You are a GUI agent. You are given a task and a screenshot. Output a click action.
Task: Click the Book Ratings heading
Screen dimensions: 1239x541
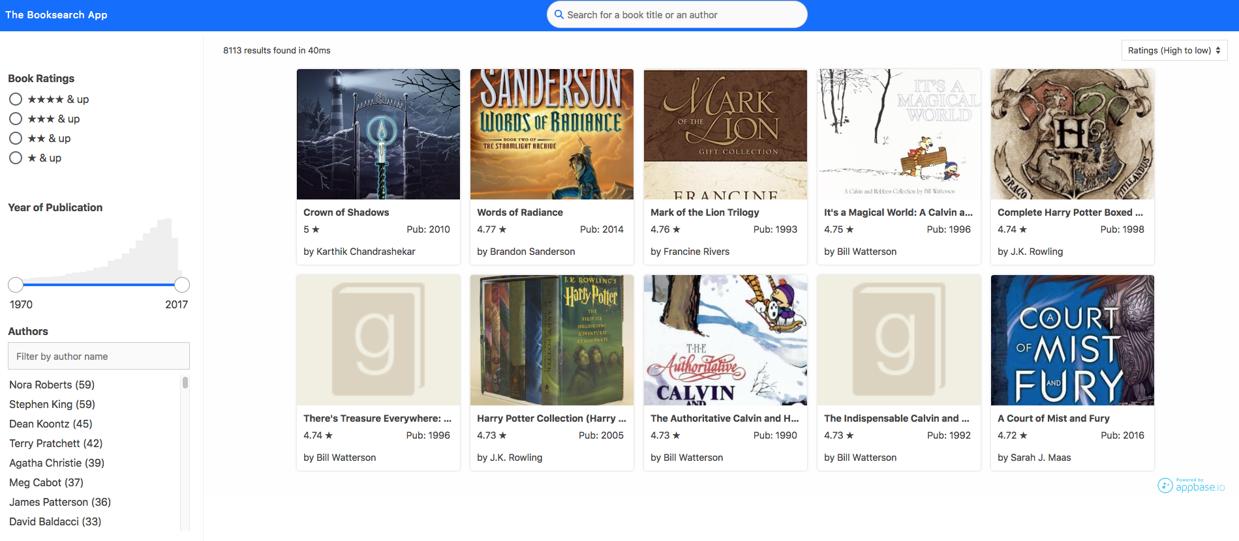(41, 78)
